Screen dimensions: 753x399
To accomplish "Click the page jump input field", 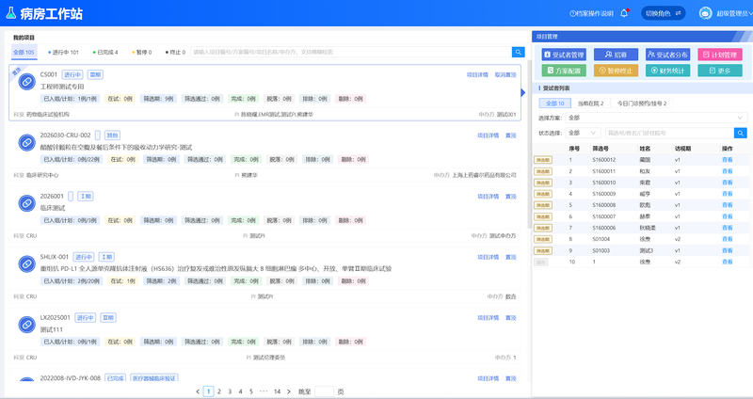I will (x=324, y=391).
